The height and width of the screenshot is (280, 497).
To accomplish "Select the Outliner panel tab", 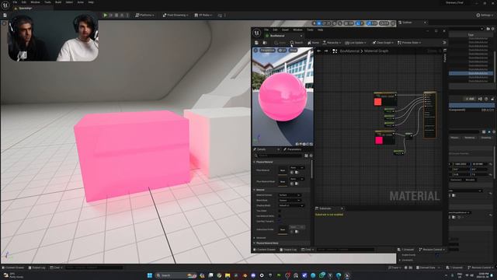I will click(x=412, y=23).
